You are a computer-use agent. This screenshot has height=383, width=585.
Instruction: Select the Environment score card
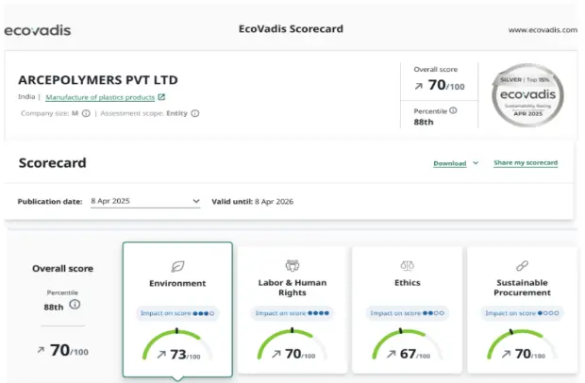tap(177, 311)
